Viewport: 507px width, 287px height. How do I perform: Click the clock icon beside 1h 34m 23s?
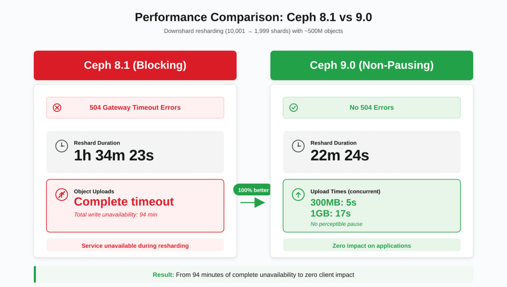62,146
